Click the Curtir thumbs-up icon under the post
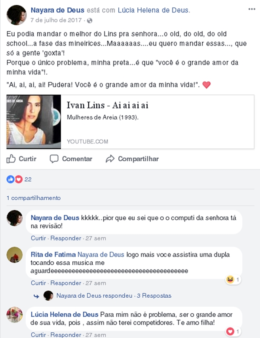This screenshot has height=338, width=260. pyautogui.click(x=11, y=159)
